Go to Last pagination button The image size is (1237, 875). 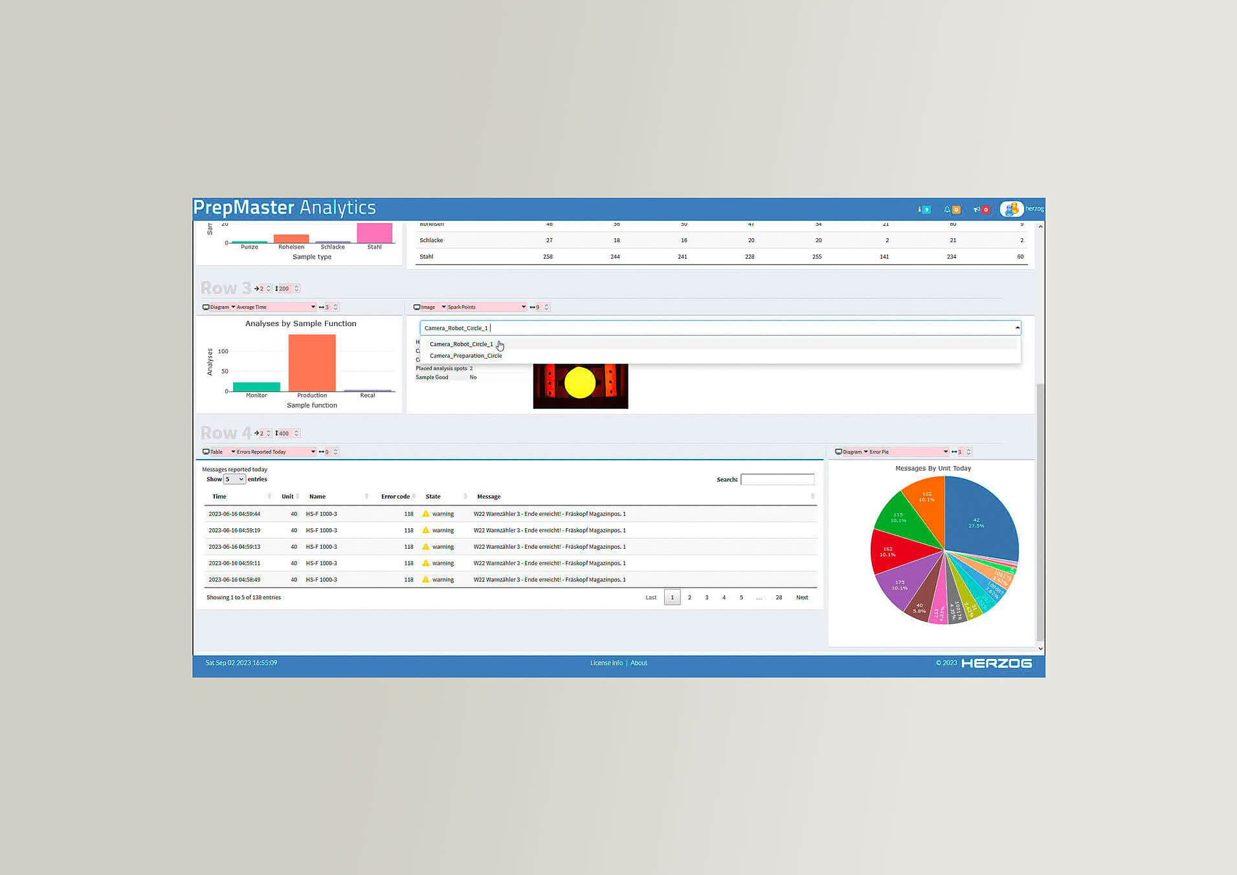point(651,597)
